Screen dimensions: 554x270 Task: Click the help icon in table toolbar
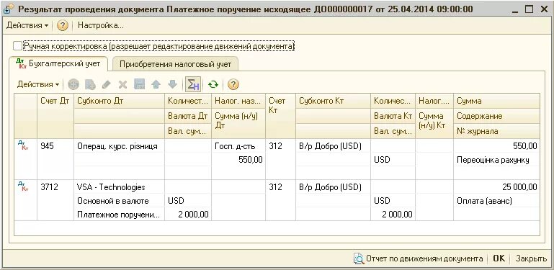pos(233,84)
